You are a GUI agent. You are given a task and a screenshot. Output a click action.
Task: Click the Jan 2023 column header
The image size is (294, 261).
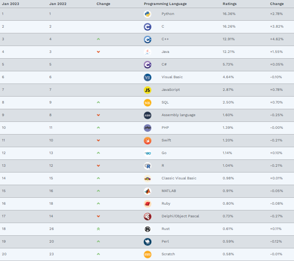pyautogui.click(x=10, y=4)
